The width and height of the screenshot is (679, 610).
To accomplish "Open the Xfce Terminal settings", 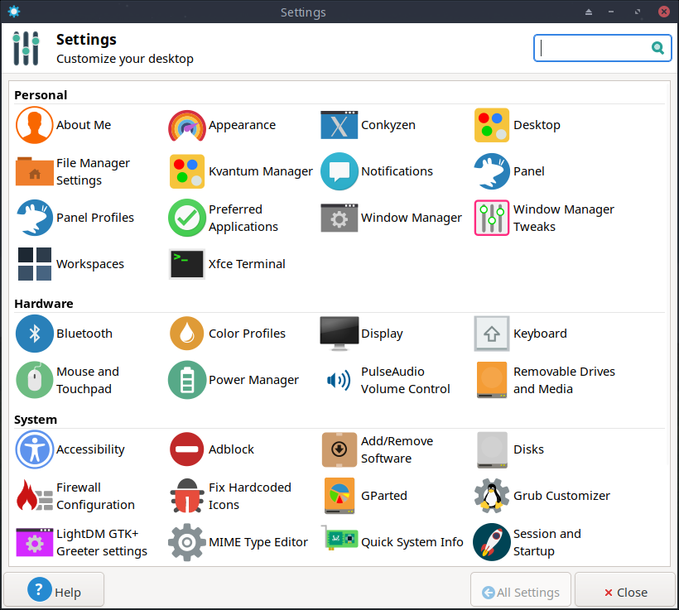I will [x=248, y=264].
